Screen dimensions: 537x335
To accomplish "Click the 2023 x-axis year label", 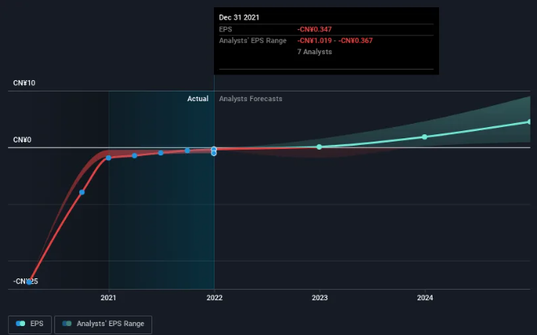I will (320, 298).
